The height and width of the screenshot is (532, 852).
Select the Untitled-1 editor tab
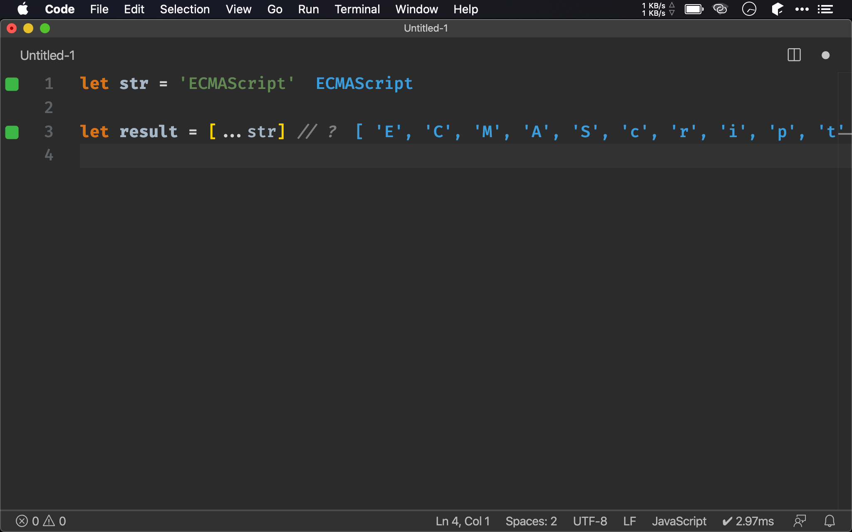tap(47, 55)
